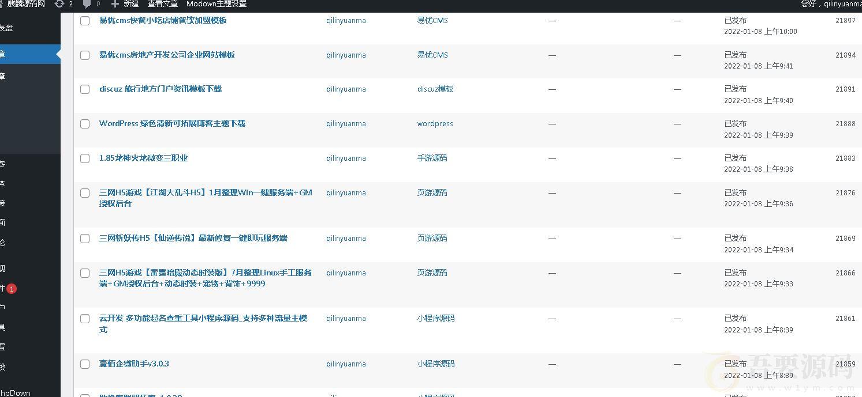Filter by the wordpress category link

(x=435, y=123)
